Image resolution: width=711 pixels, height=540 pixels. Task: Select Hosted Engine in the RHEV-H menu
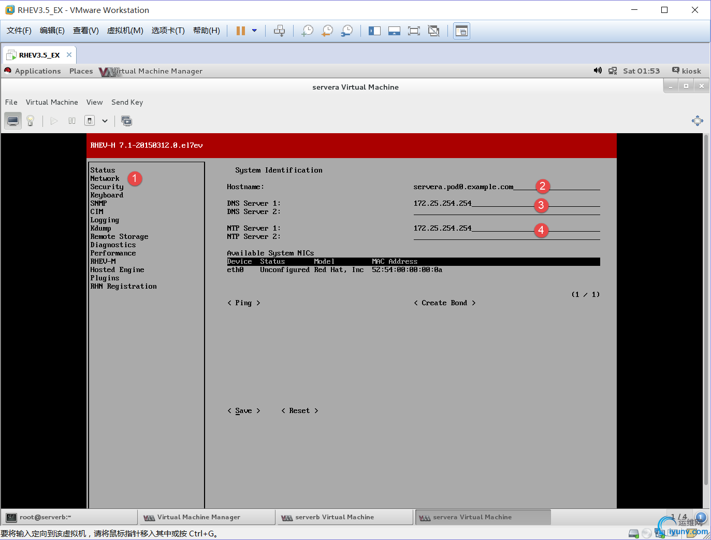click(117, 269)
